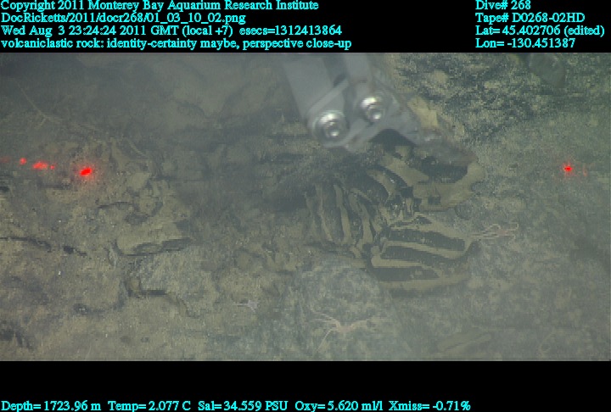Click the red laser dot on right
Image resolution: width=611 pixels, height=412 pixels.
tap(567, 169)
